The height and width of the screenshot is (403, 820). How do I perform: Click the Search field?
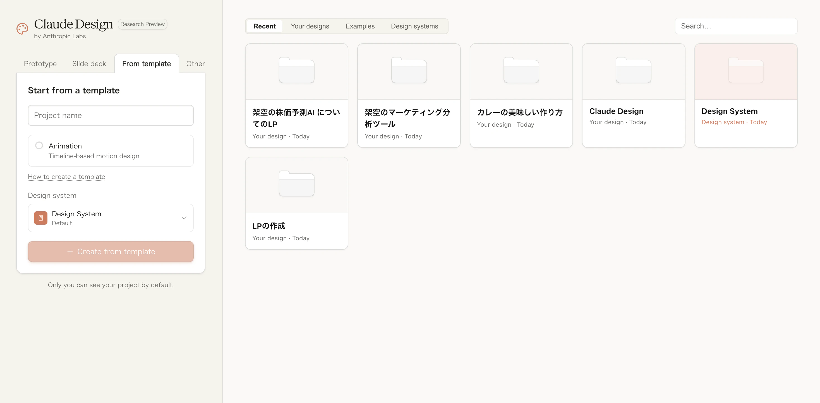[736, 26]
